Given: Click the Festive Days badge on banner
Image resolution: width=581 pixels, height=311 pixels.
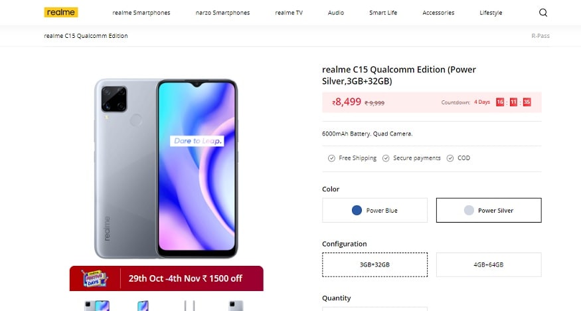Looking at the screenshot, I should coord(94,278).
